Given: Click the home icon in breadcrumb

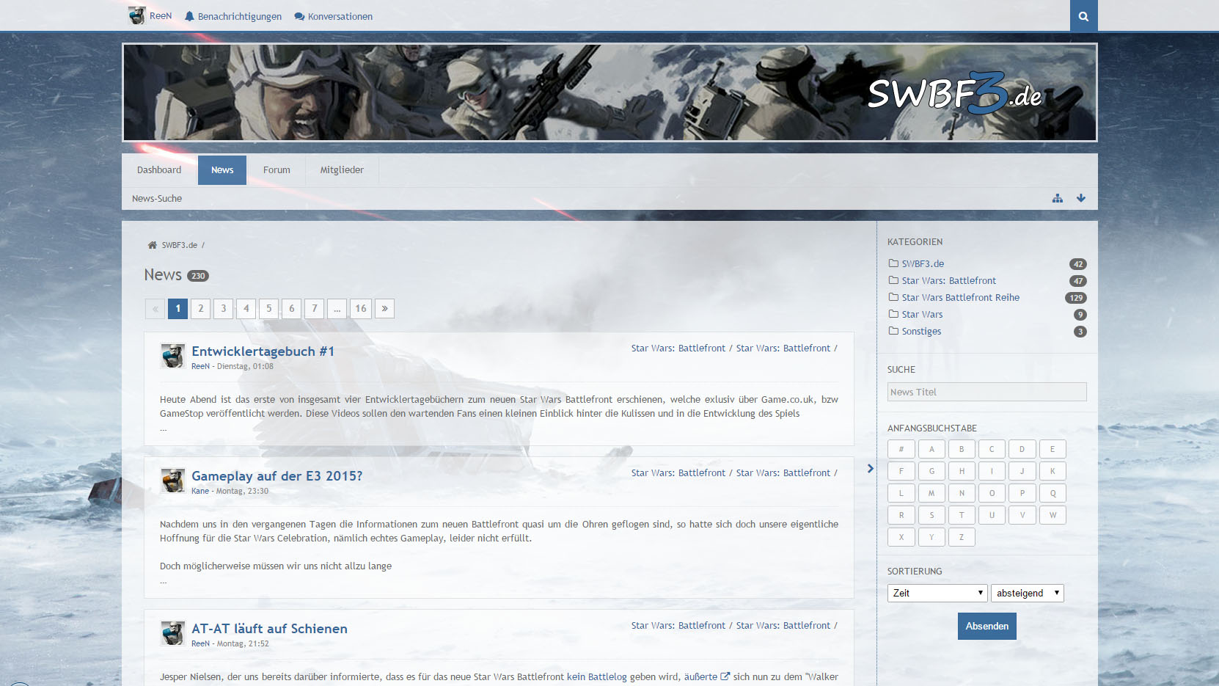Looking at the screenshot, I should pos(153,245).
